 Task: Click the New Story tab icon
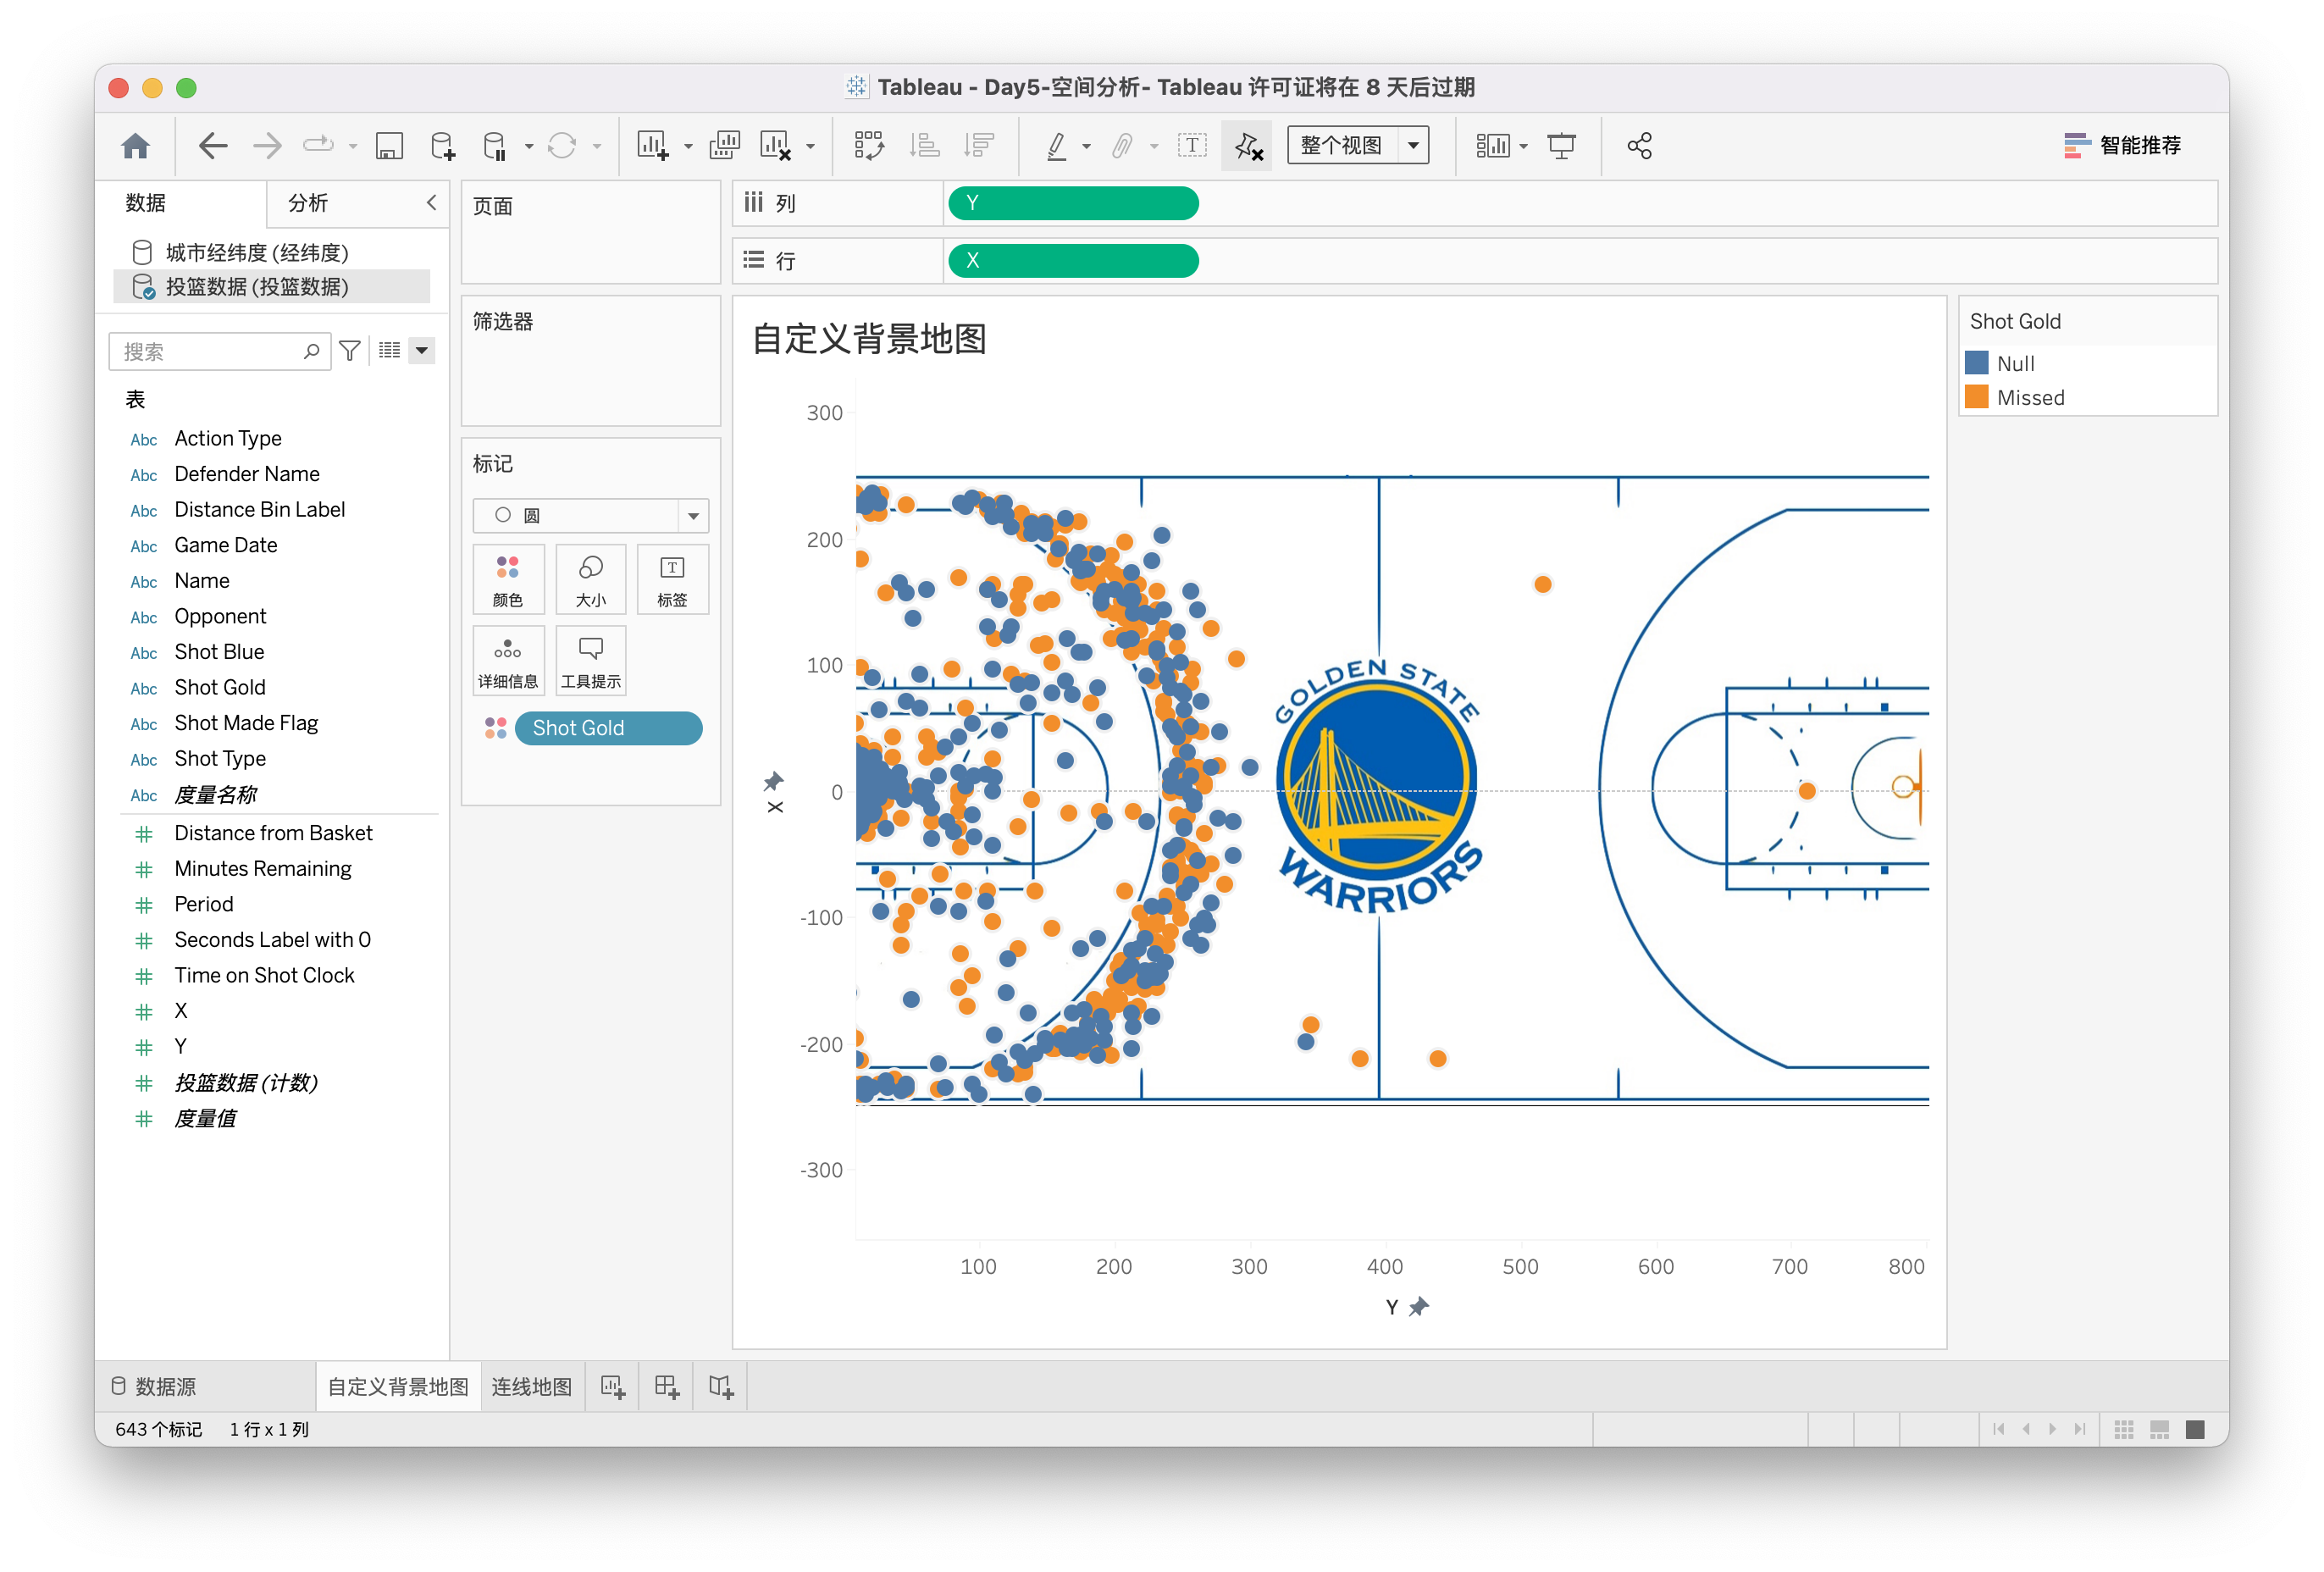(x=721, y=1386)
